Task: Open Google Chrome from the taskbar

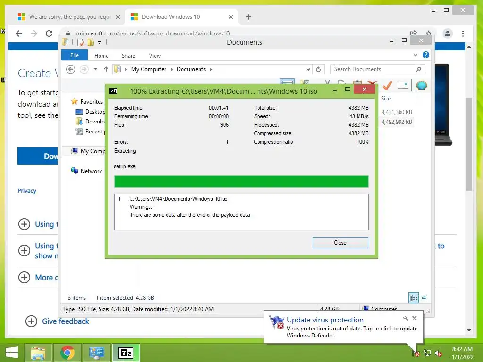Action: (67, 353)
